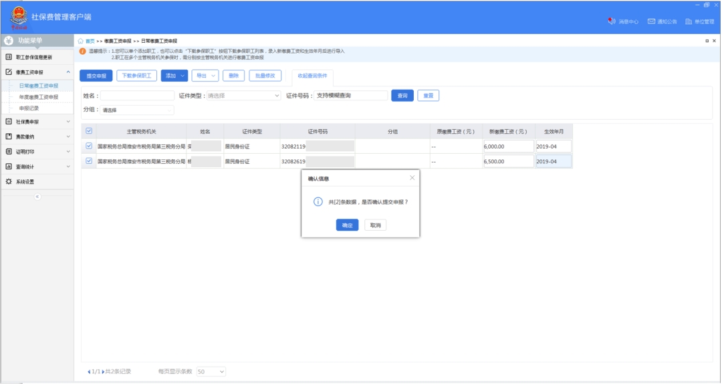This screenshot has height=384, width=722.
Task: Go to next page arrow in pagination
Action: click(103, 371)
